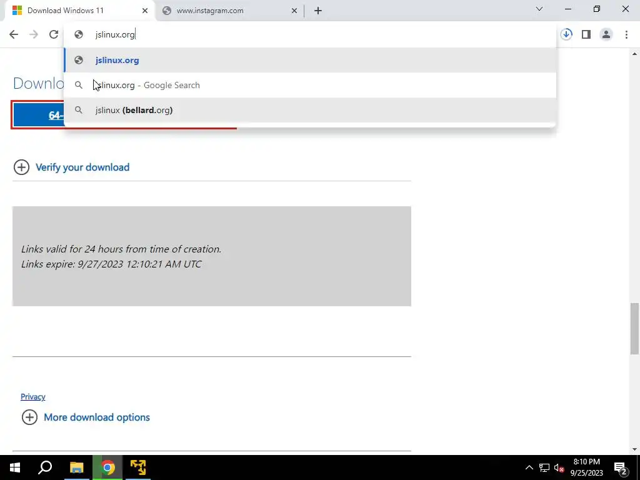Show hidden system tray icons

(x=529, y=467)
